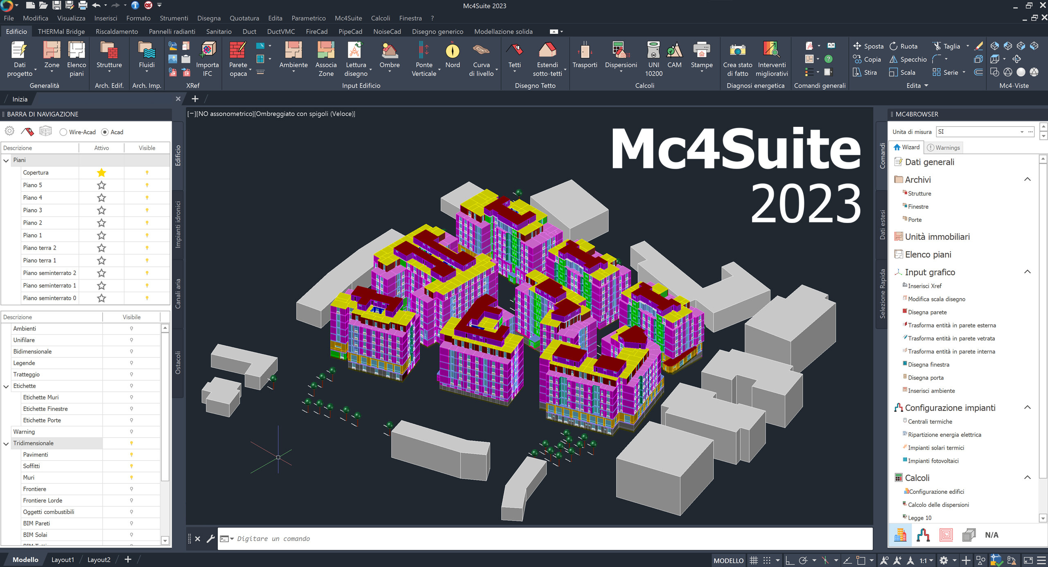Collapse the Tridimensionale tree node
Viewport: 1048px width, 567px height.
(6, 443)
